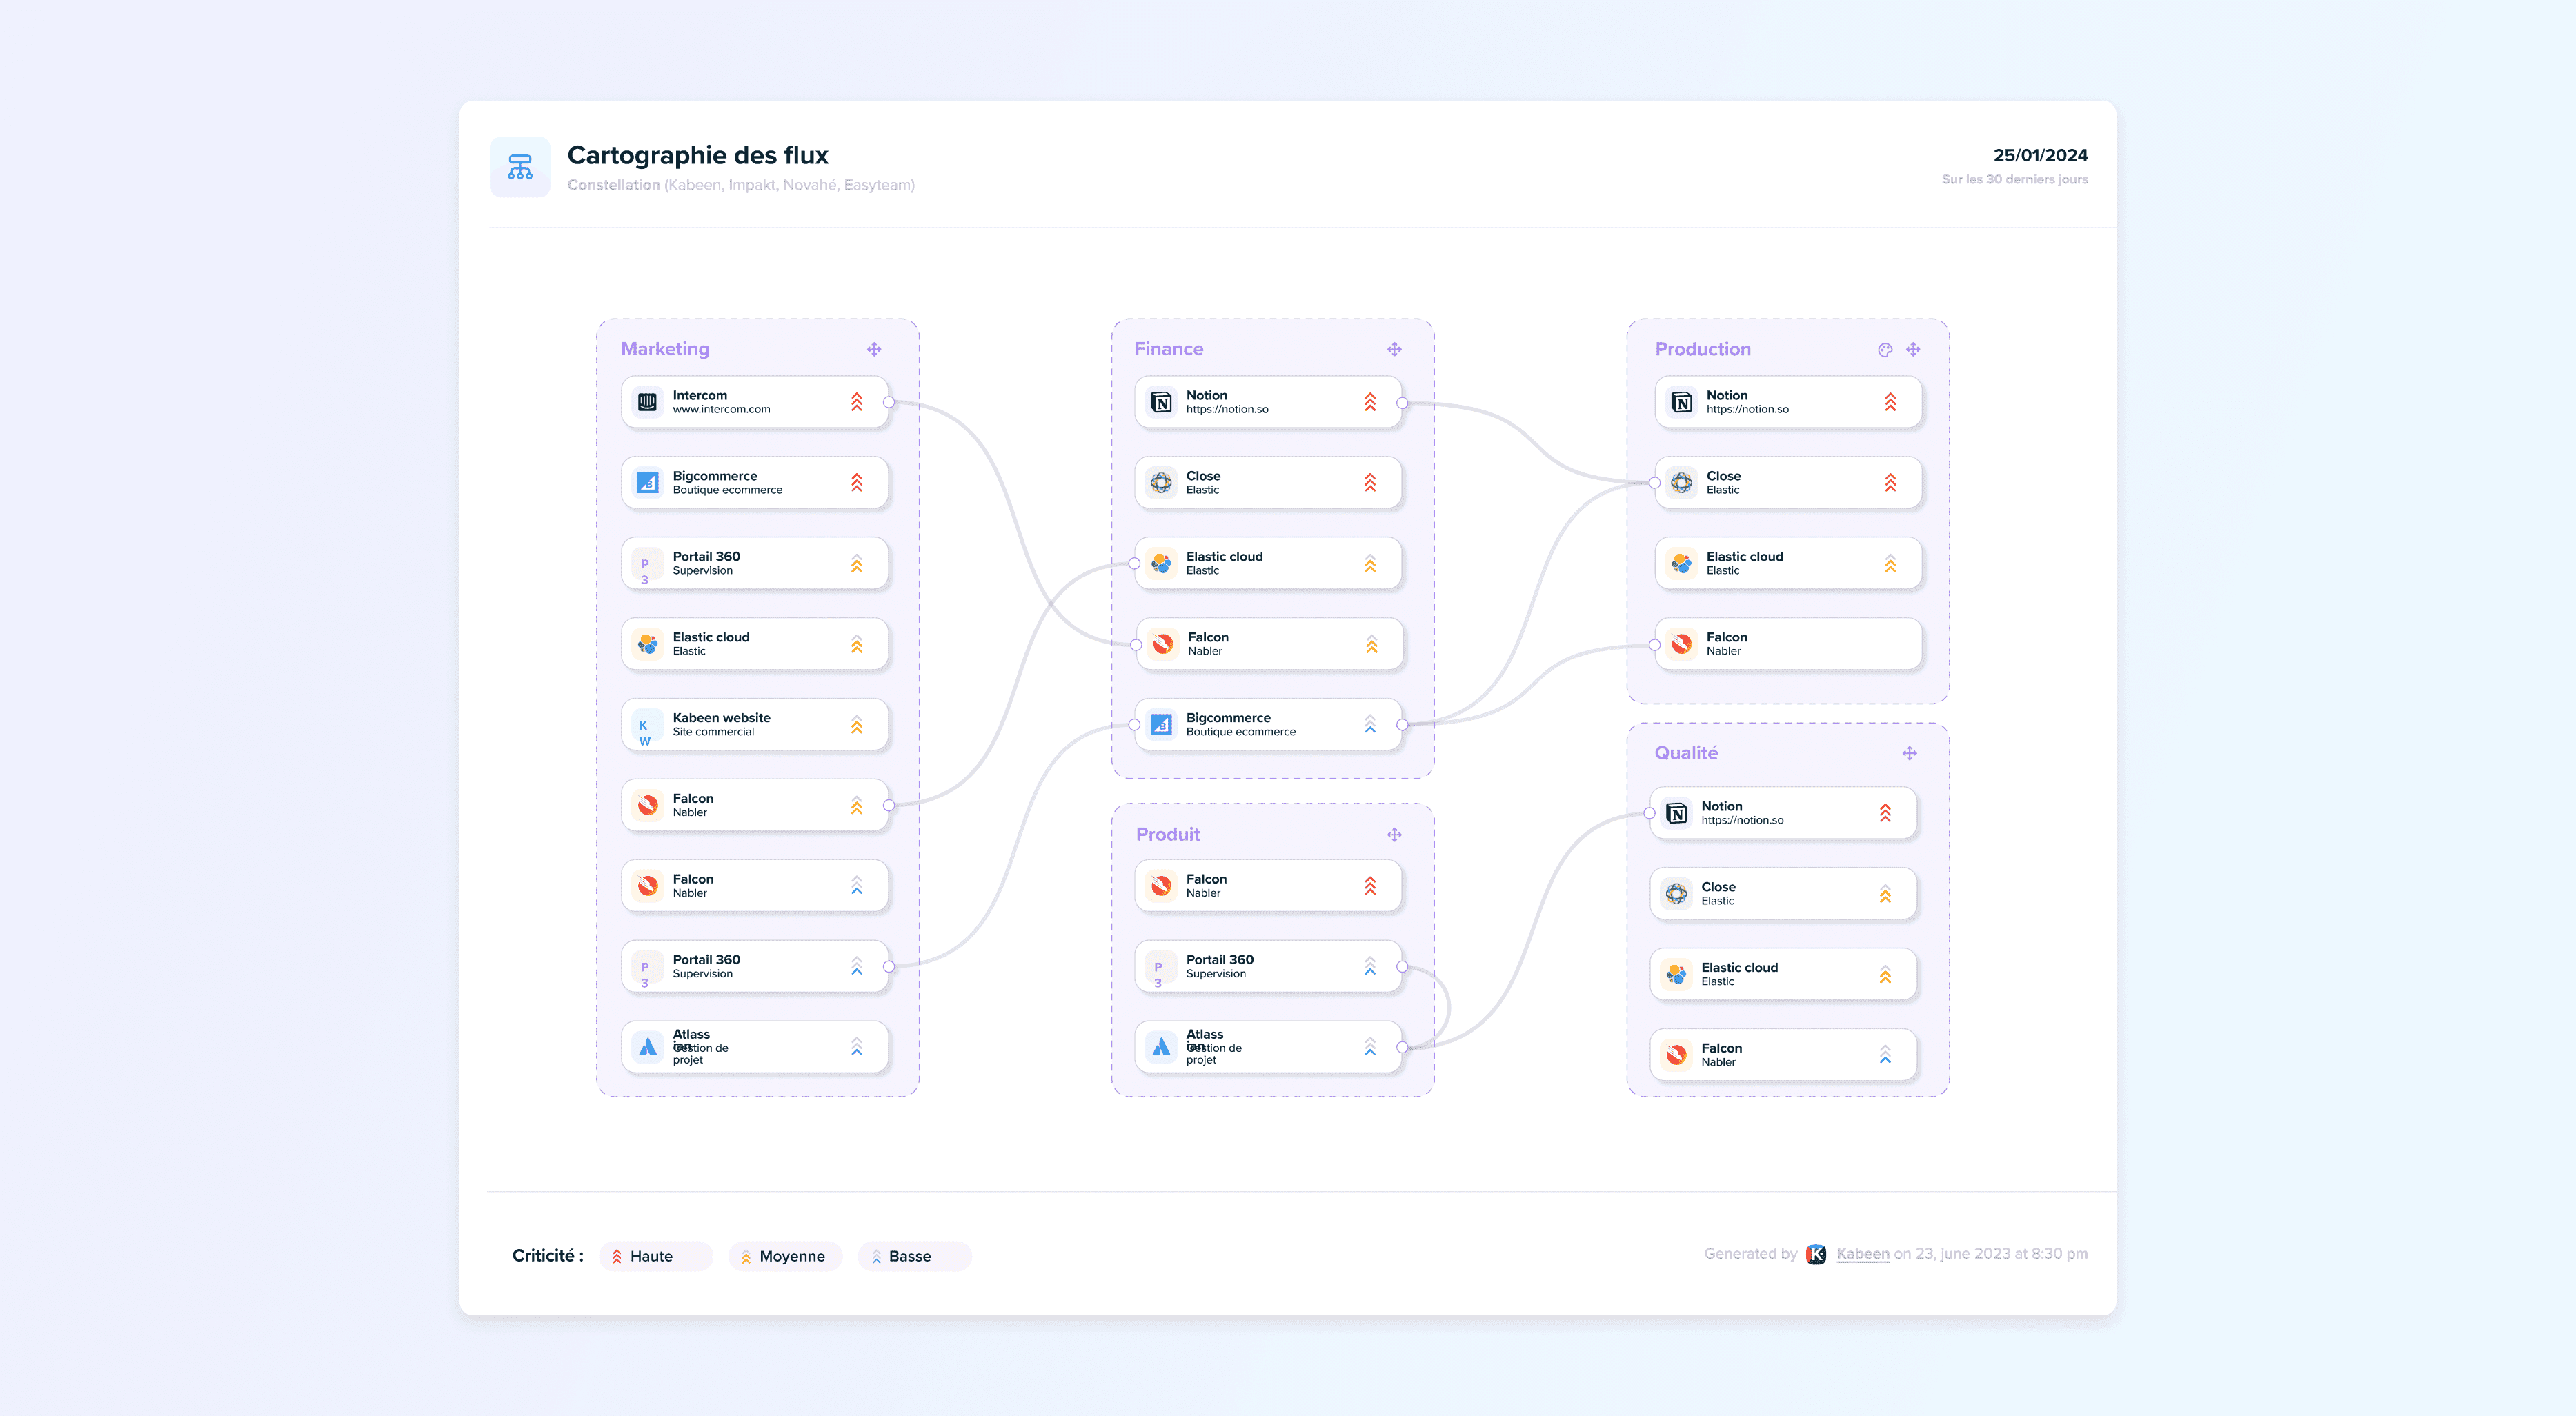Select the Intercom output connector port
The width and height of the screenshot is (2576, 1416).
[888, 402]
